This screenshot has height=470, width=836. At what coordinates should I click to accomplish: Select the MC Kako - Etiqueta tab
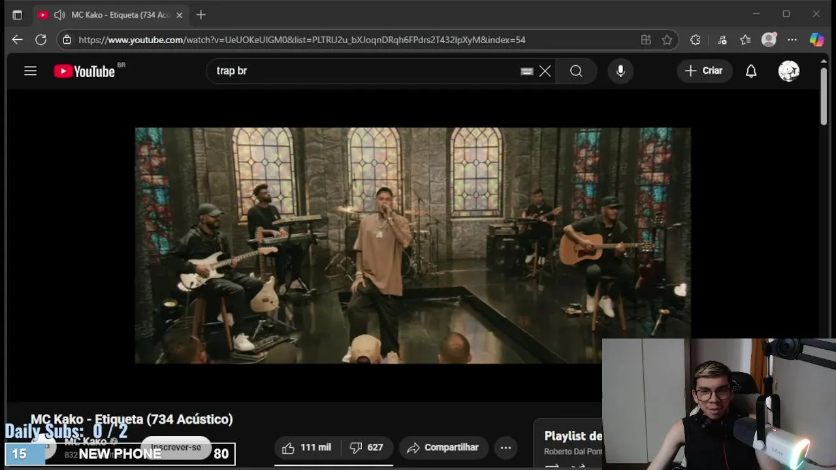(111, 14)
